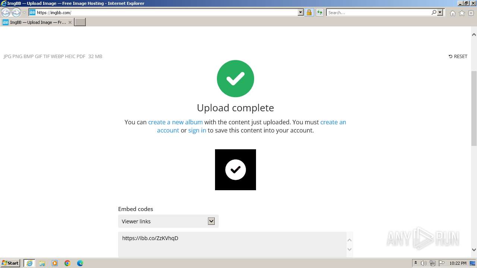Open the Home page icon
The height and width of the screenshot is (268, 477).
point(452,13)
